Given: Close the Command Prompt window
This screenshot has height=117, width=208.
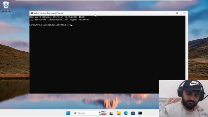Looking at the screenshot, I should coord(184,13).
